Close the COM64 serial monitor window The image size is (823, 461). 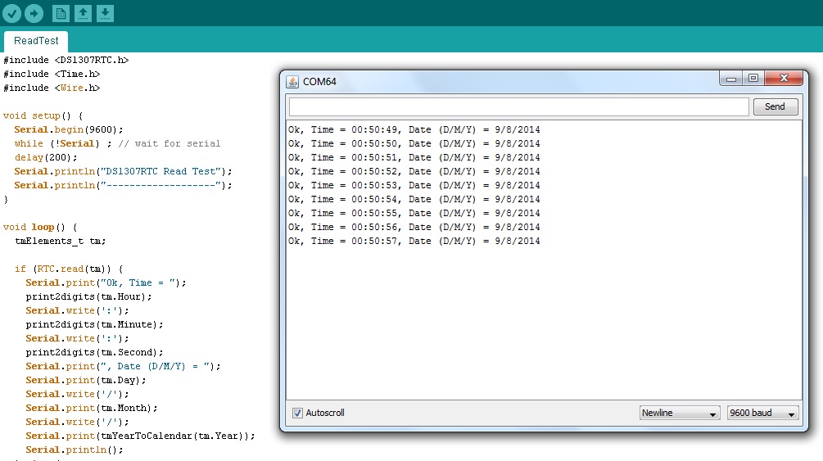pos(784,79)
